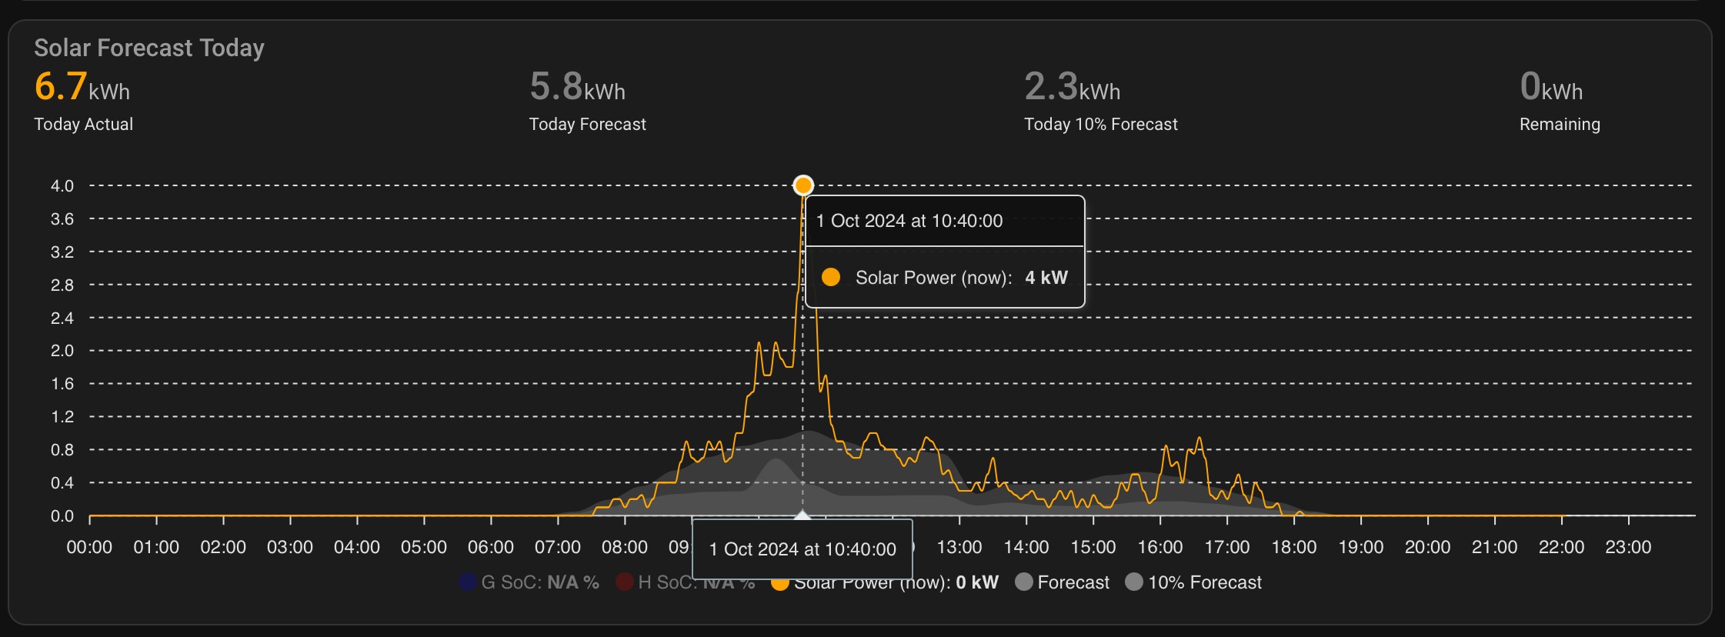Click the 15:00 time axis label
The height and width of the screenshot is (637, 1725).
tap(1093, 547)
